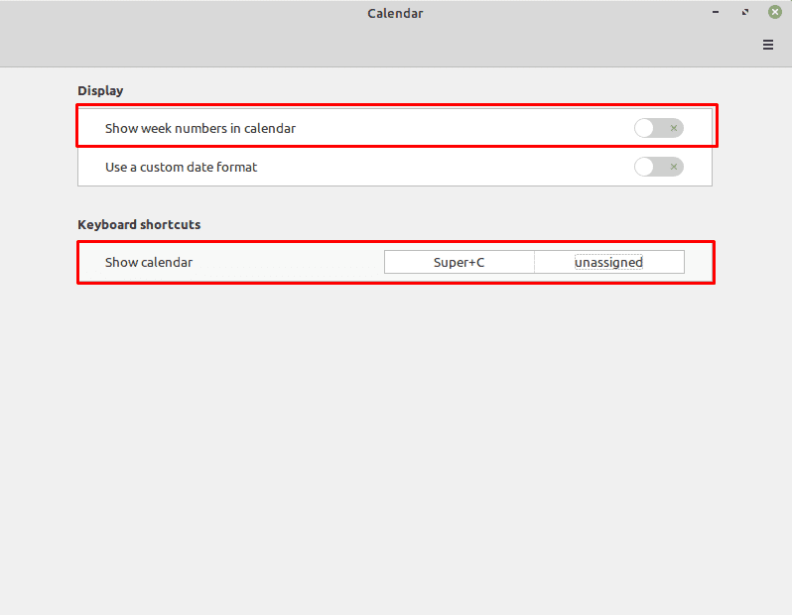Open the hamburger menu in the header bar
Viewport: 792px width, 615px height.
(768, 45)
